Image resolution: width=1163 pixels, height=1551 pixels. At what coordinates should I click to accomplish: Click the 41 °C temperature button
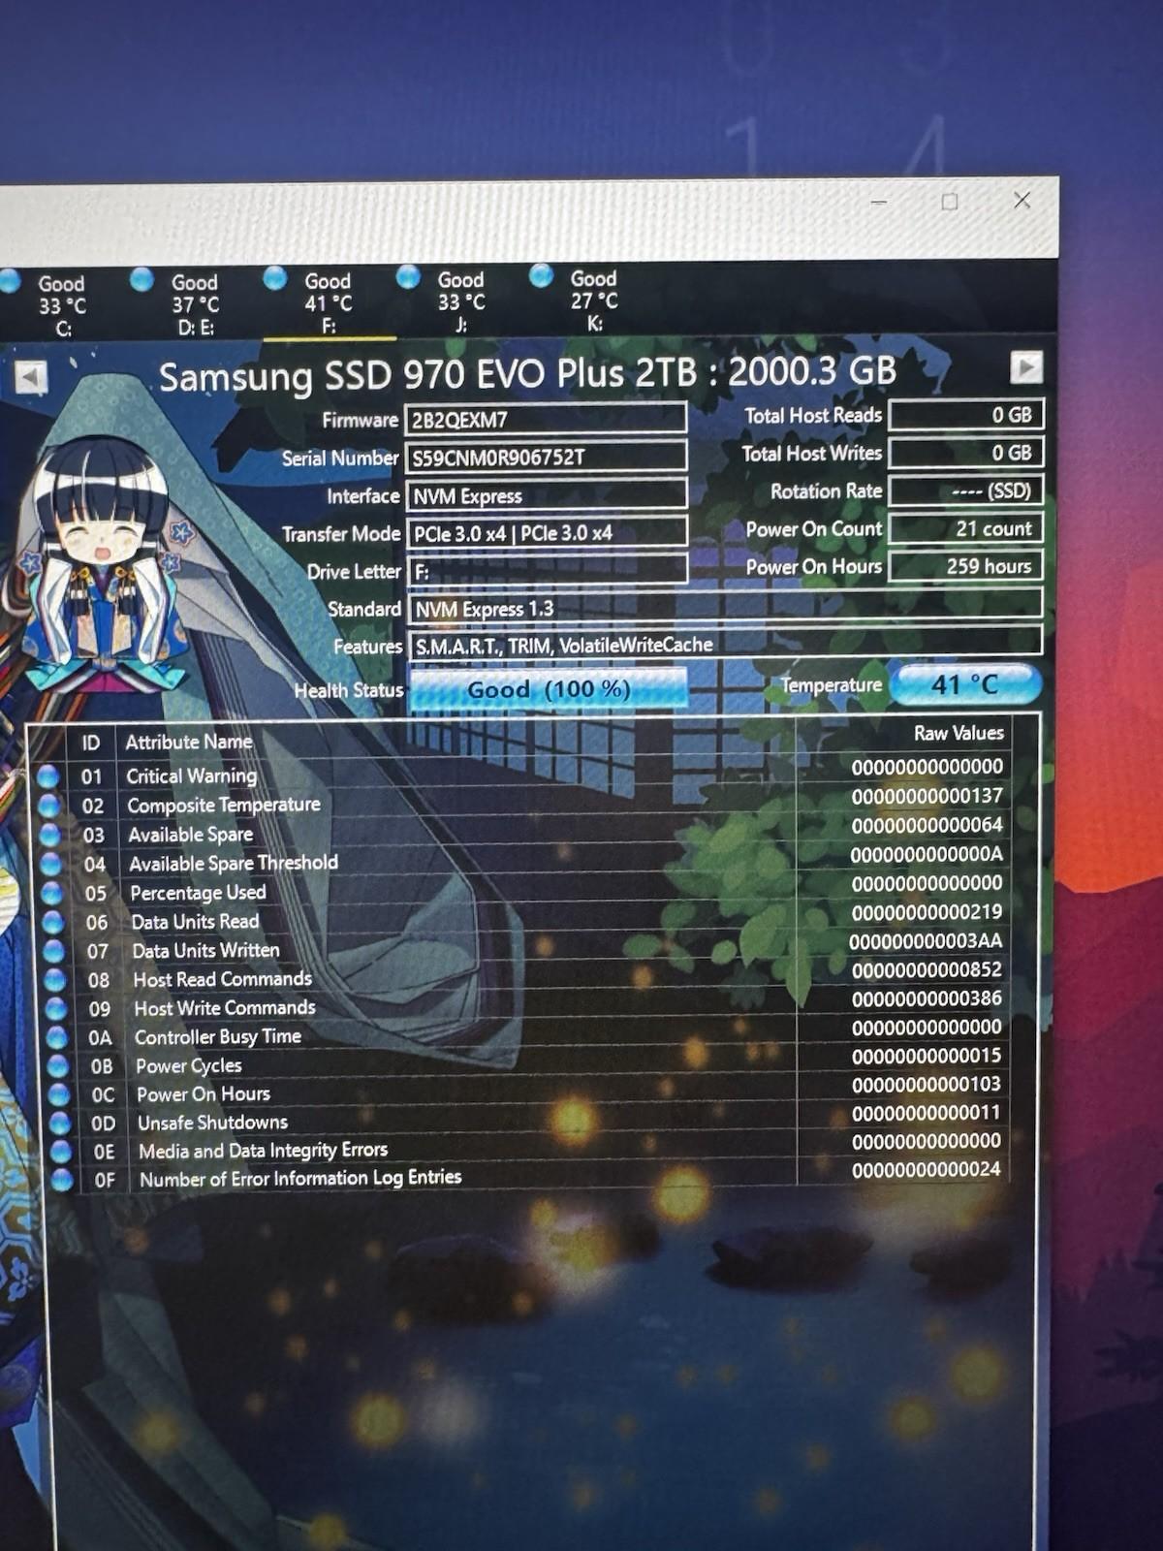pyautogui.click(x=965, y=684)
